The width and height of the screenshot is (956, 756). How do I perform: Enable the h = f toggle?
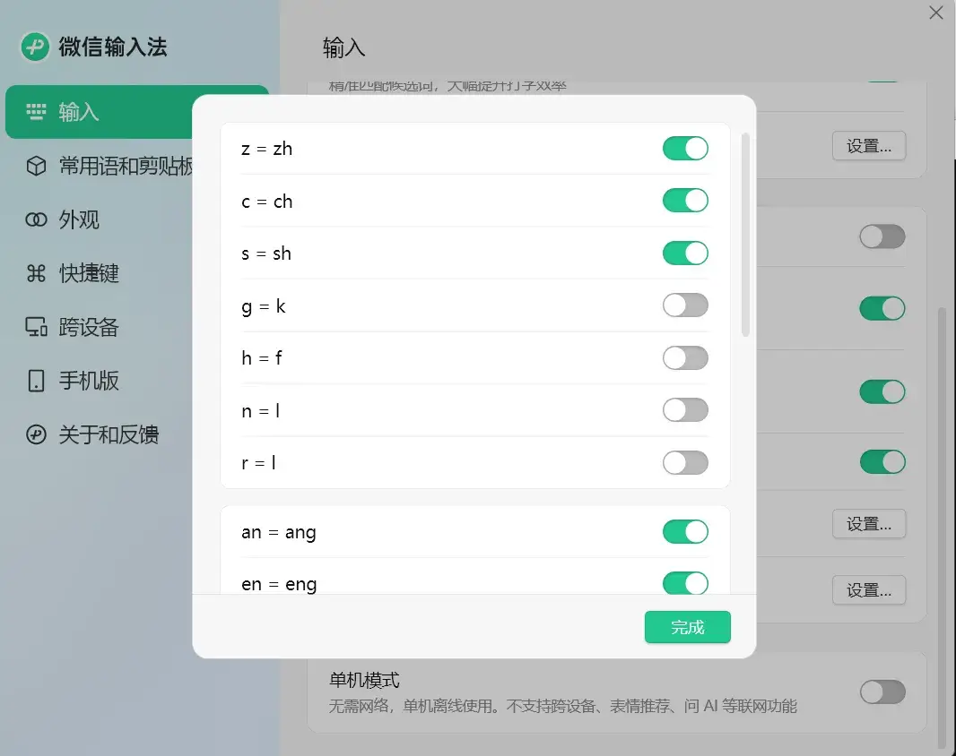click(685, 357)
